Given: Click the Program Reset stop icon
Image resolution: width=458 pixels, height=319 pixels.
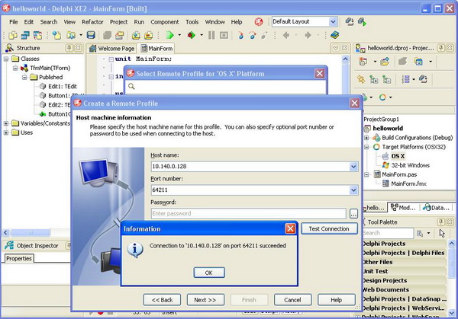Looking at the screenshot, I should tap(224, 35).
